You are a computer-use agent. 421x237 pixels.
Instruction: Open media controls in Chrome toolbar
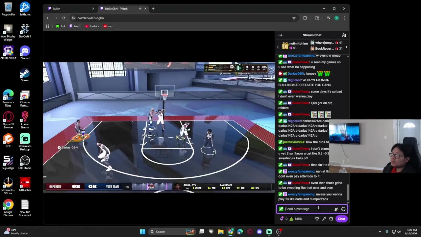(328, 18)
